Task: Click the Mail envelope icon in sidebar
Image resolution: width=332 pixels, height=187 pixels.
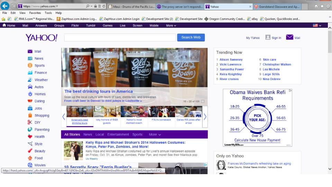Action: [30, 51]
